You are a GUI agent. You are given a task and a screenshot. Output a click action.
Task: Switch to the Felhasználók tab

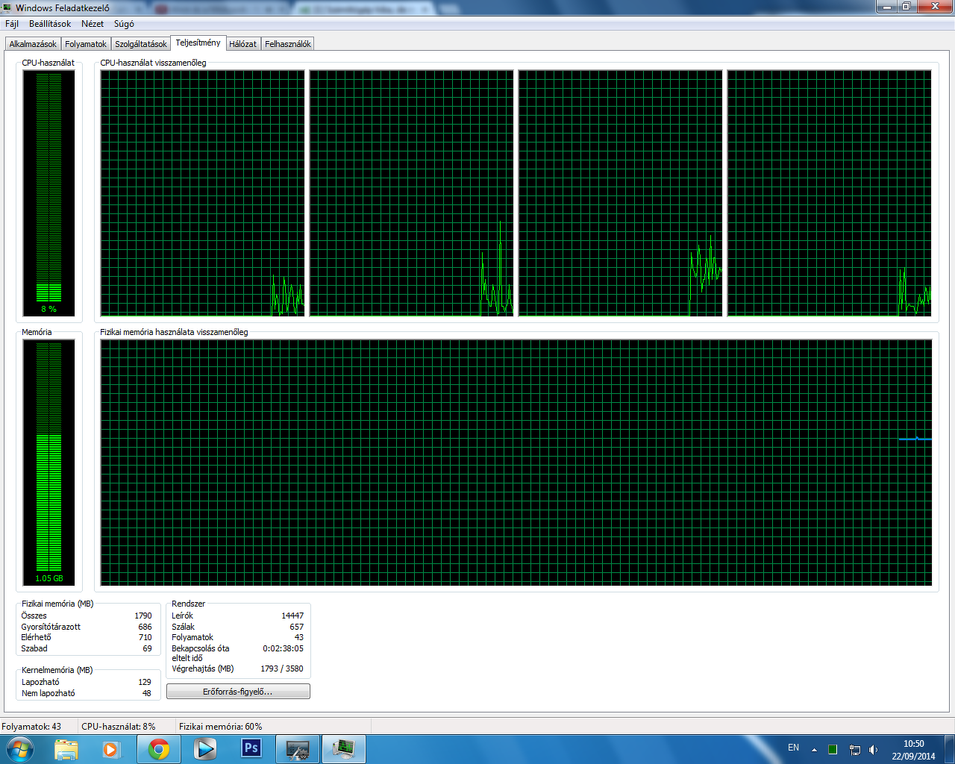[288, 44]
